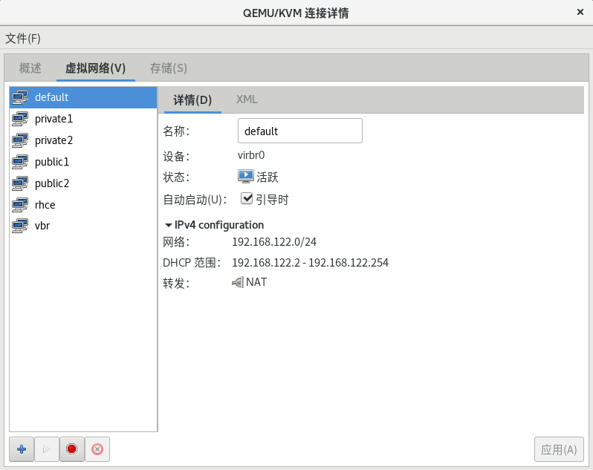
Task: Switch to the 概述 tab
Action: click(30, 68)
